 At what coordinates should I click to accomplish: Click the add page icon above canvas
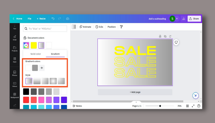(x=170, y=36)
